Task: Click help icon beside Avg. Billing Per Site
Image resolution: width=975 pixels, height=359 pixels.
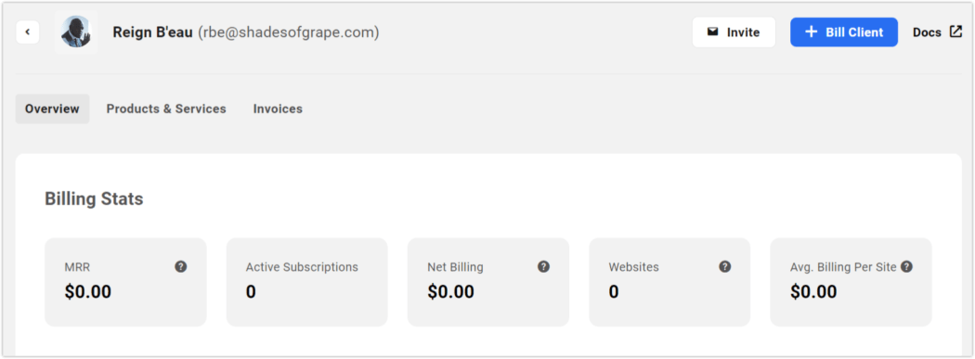Action: (906, 267)
